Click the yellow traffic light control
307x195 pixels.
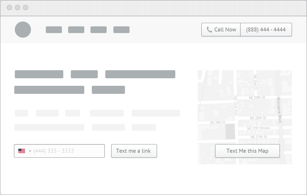pos(18,8)
